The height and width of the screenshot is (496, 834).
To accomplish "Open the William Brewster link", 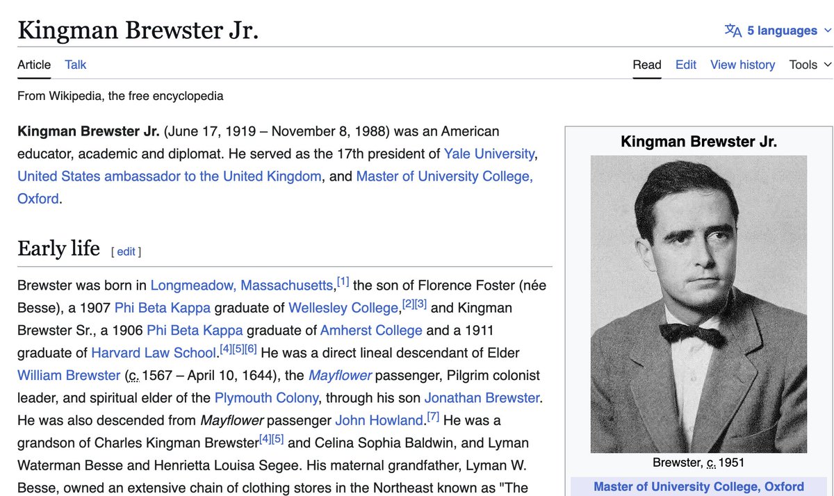I will click(69, 375).
